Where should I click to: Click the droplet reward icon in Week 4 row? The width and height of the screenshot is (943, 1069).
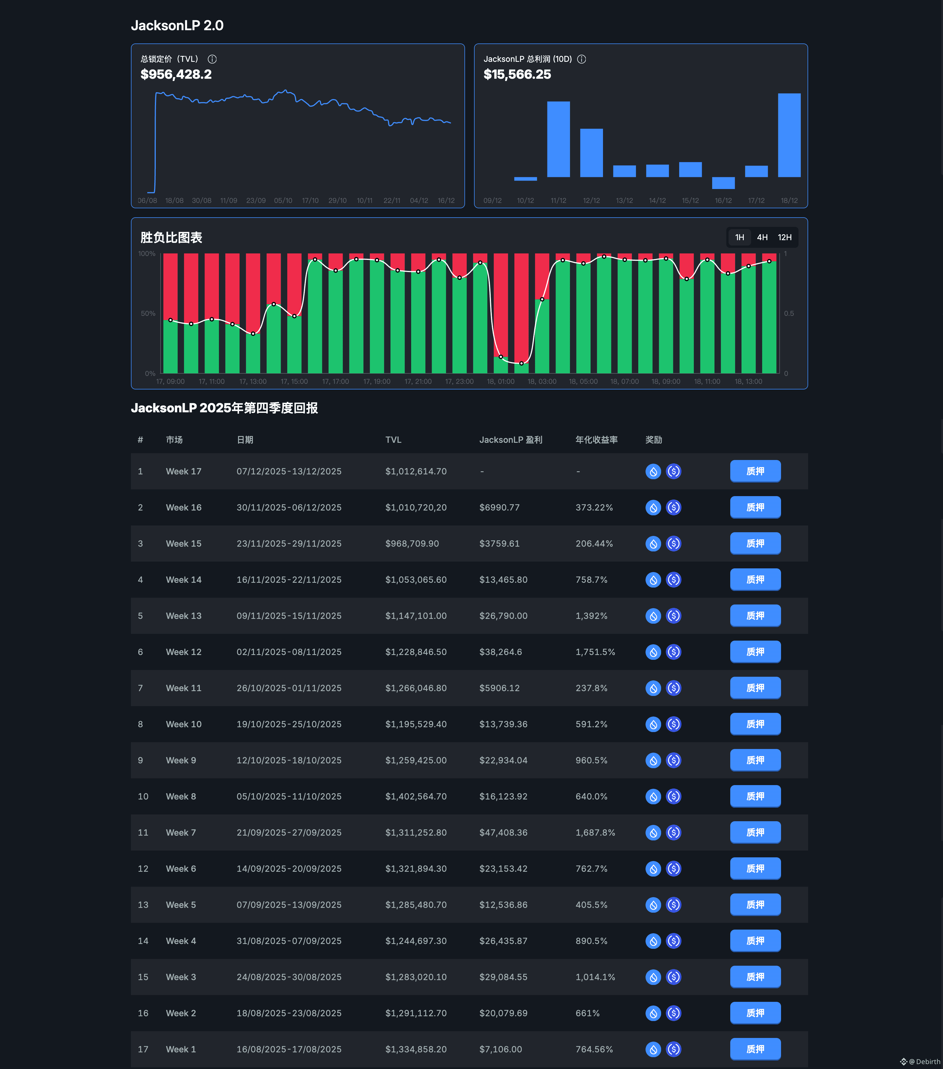tap(653, 940)
